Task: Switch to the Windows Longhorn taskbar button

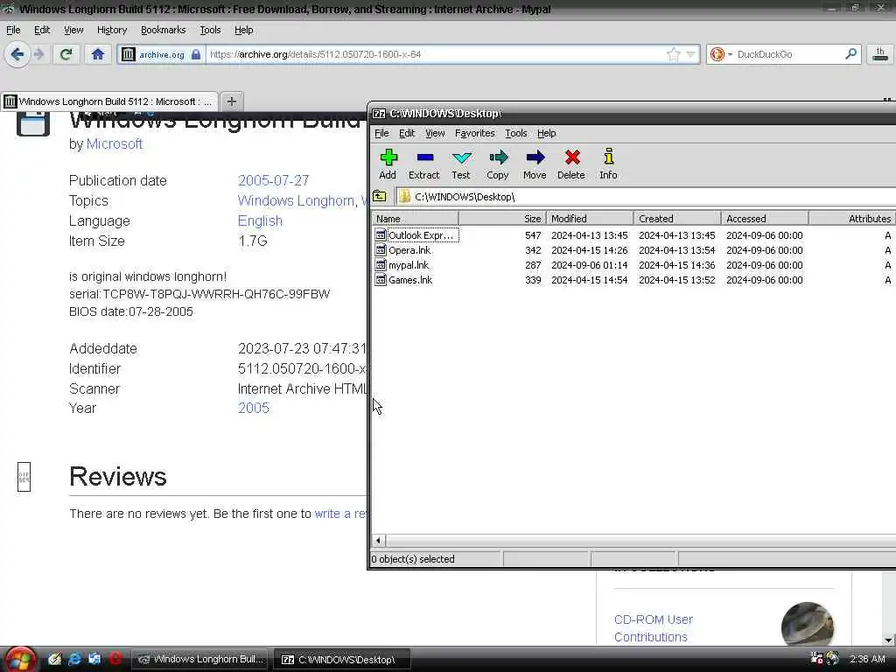Action: (200, 660)
